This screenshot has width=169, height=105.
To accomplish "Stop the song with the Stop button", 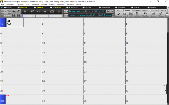I will 45,12.
